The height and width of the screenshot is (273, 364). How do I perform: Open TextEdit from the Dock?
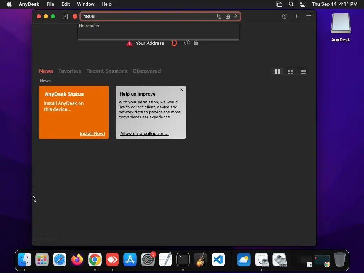click(165, 259)
